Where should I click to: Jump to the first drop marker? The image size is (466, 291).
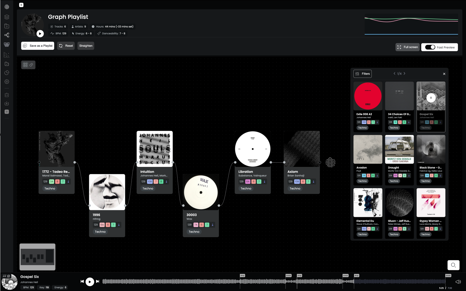pos(243,276)
